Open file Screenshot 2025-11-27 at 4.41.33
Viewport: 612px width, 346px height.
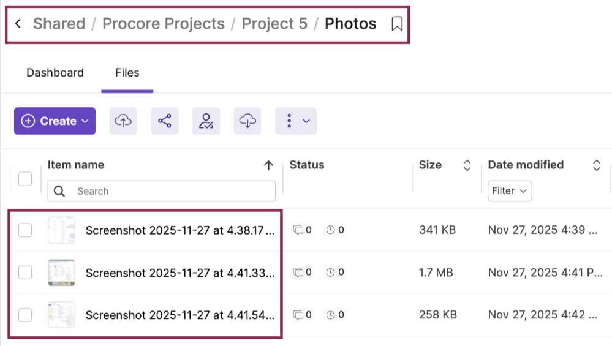click(180, 273)
